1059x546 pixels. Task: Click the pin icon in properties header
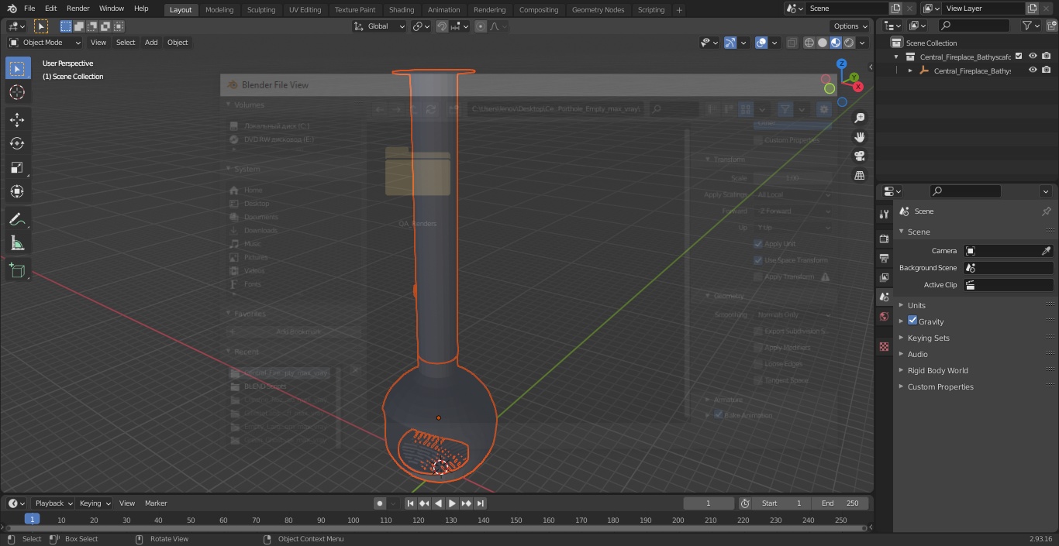point(1046,211)
